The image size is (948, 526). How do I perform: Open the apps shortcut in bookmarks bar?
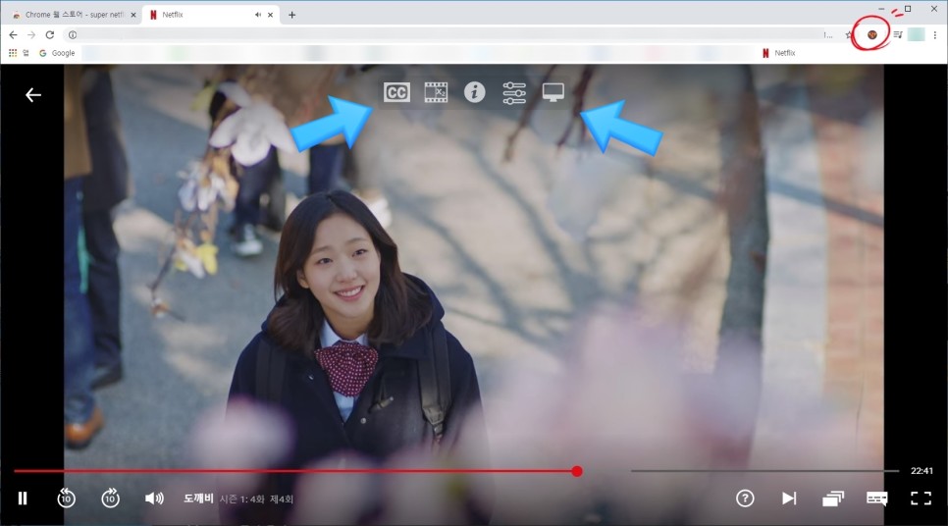point(19,53)
